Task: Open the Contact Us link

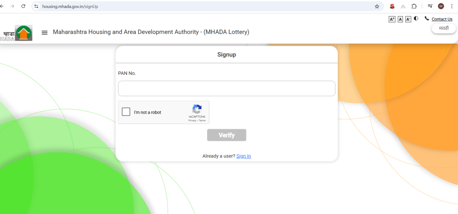Action: point(442,19)
